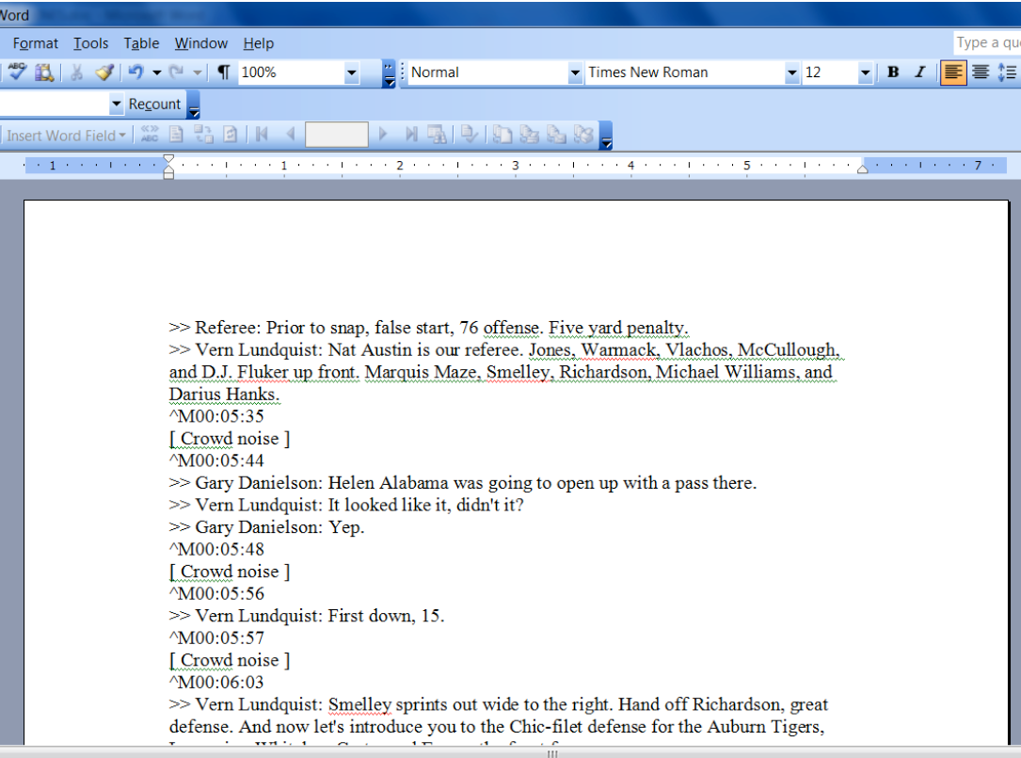Click the text 'It looked like it, didn't it?'
The image size is (1021, 758).
coord(426,505)
